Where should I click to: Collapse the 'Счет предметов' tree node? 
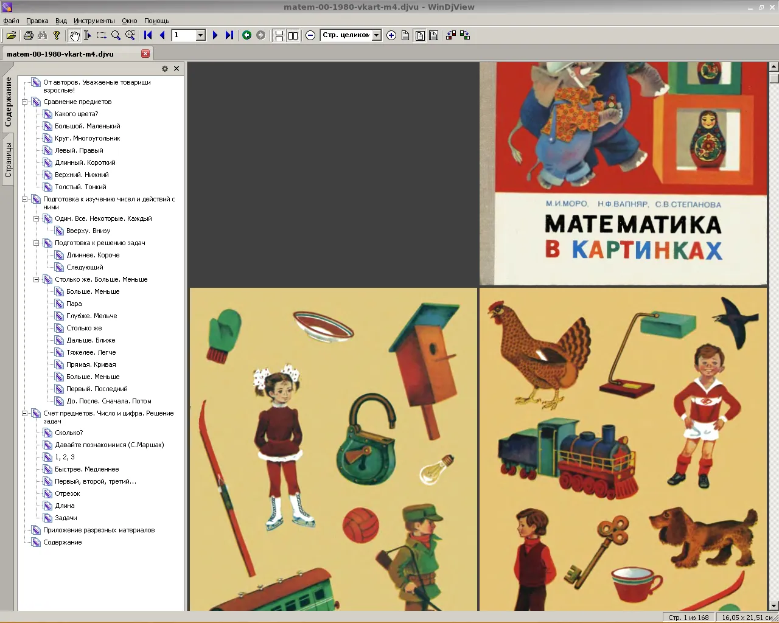pyautogui.click(x=25, y=413)
